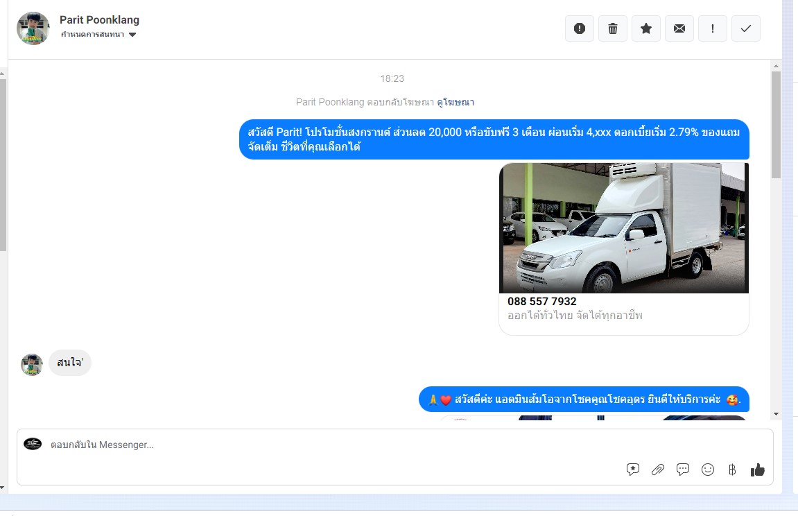The width and height of the screenshot is (798, 516).
Task: Mark conversation as spam with exclamation circle icon
Action: (579, 28)
